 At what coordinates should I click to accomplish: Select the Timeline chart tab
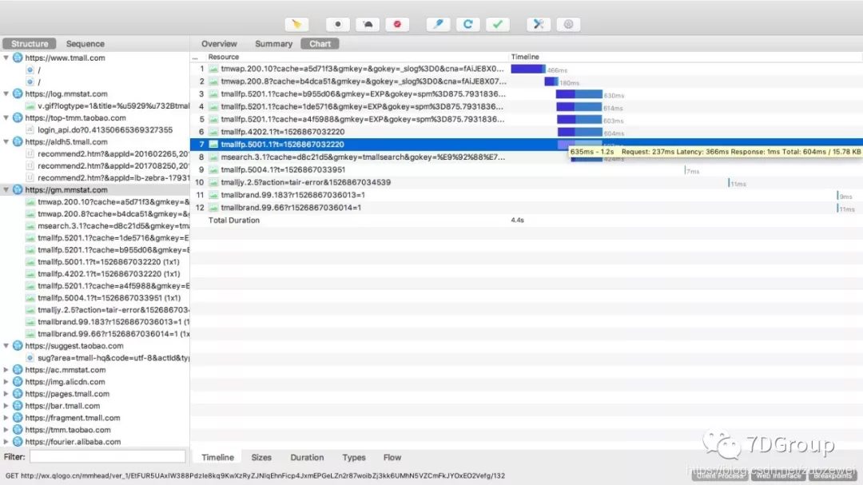click(217, 458)
